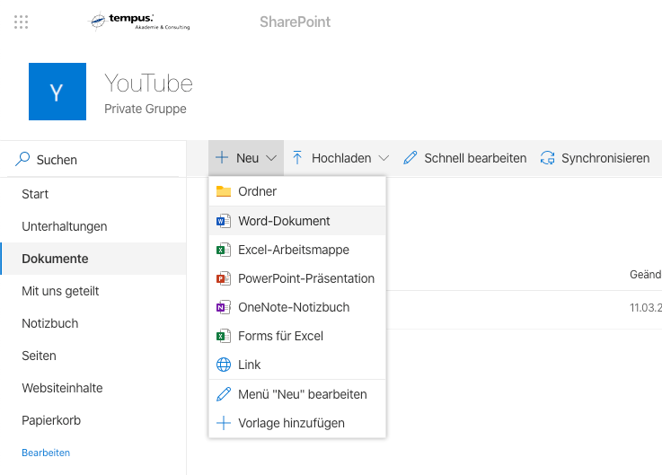Click Hochladen in the toolbar
662x475 pixels.
341,158
